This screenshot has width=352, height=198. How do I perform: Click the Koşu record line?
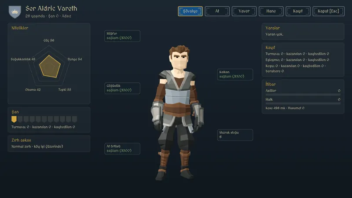coord(296,69)
